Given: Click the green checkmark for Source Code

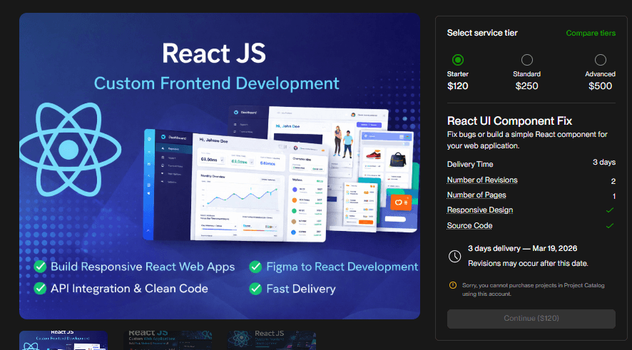Looking at the screenshot, I should pyautogui.click(x=609, y=226).
